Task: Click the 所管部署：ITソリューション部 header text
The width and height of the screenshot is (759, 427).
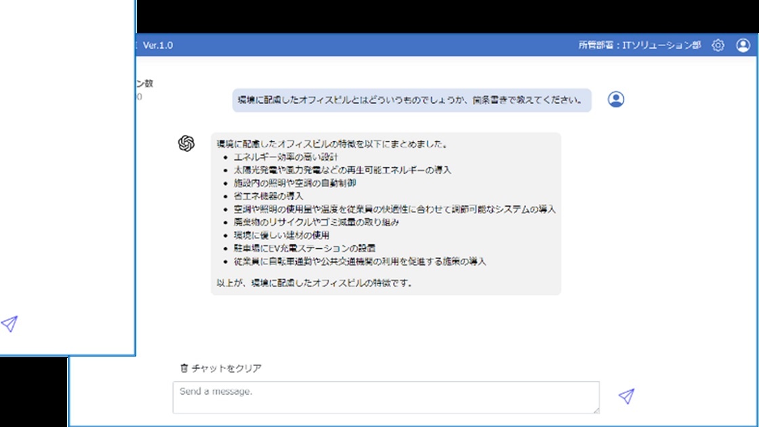Action: click(x=639, y=45)
